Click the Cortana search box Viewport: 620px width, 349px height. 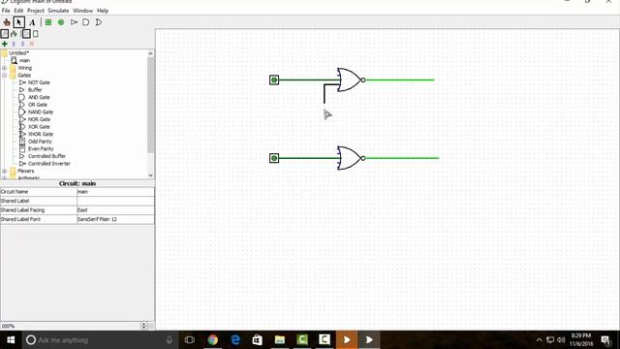point(101,340)
